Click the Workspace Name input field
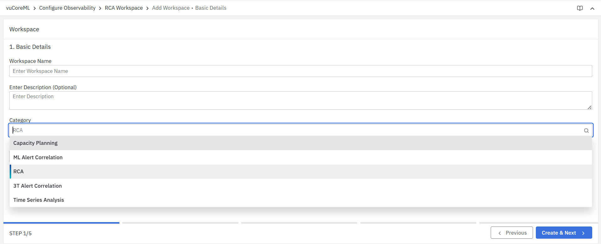This screenshot has height=244, width=601. (300, 71)
